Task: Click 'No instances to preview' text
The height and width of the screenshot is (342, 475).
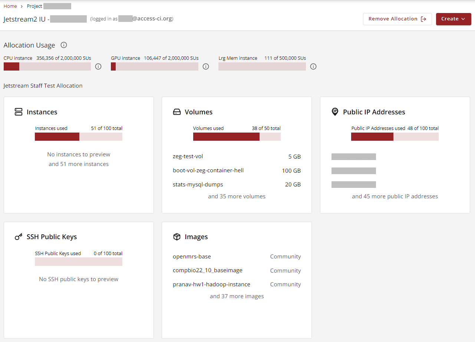Action: point(79,154)
